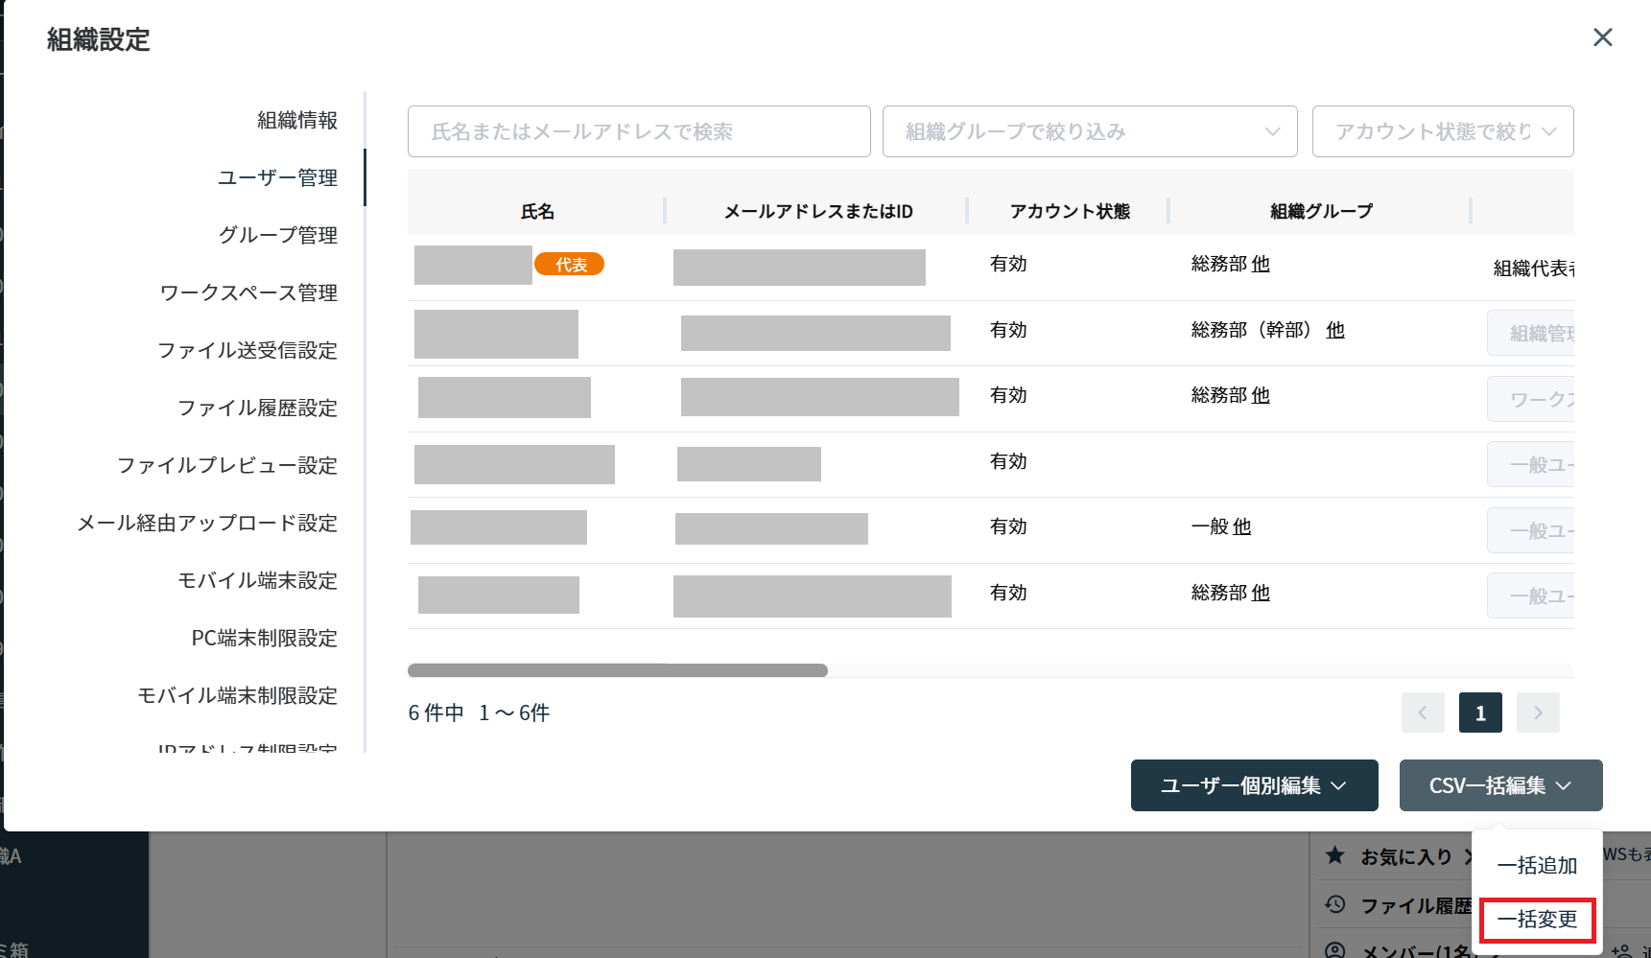This screenshot has width=1651, height=958.
Task: Close the 組織設定 dialog with the X icon
Action: (1602, 36)
